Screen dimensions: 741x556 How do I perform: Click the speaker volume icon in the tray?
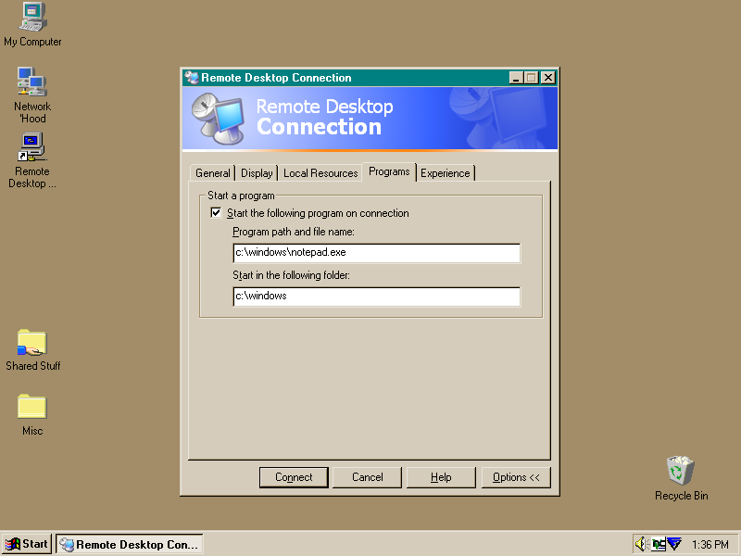(x=641, y=544)
